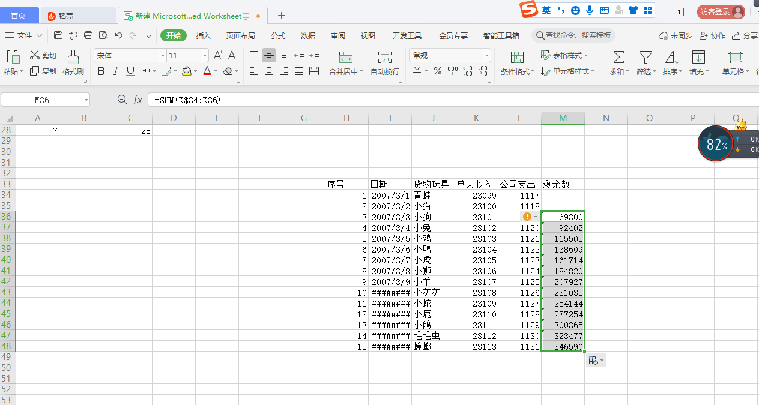Toggle top vertical alignment
The width and height of the screenshot is (759, 405).
click(x=254, y=55)
